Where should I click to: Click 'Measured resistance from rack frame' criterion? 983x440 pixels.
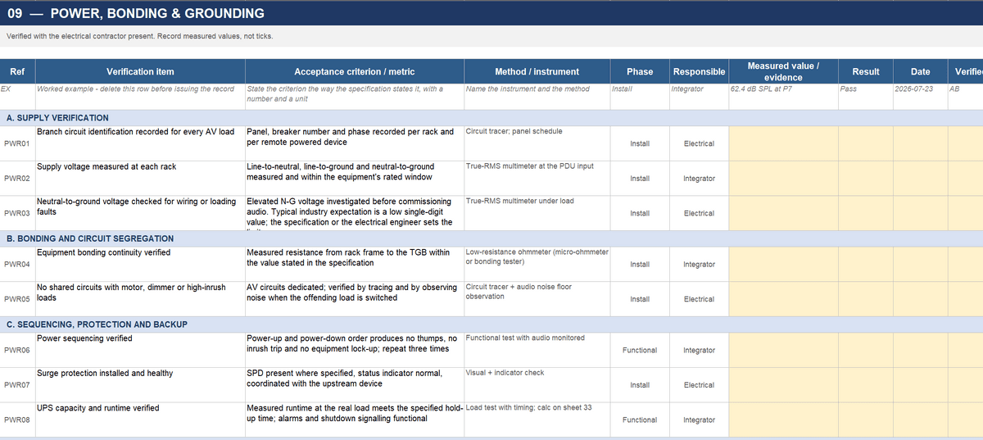354,264
